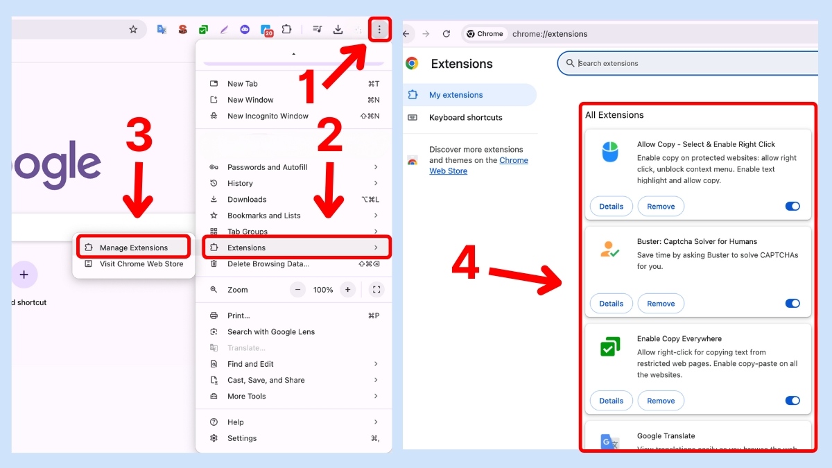The width and height of the screenshot is (832, 468).
Task: Open Settings from the Chrome menu
Action: click(294, 438)
